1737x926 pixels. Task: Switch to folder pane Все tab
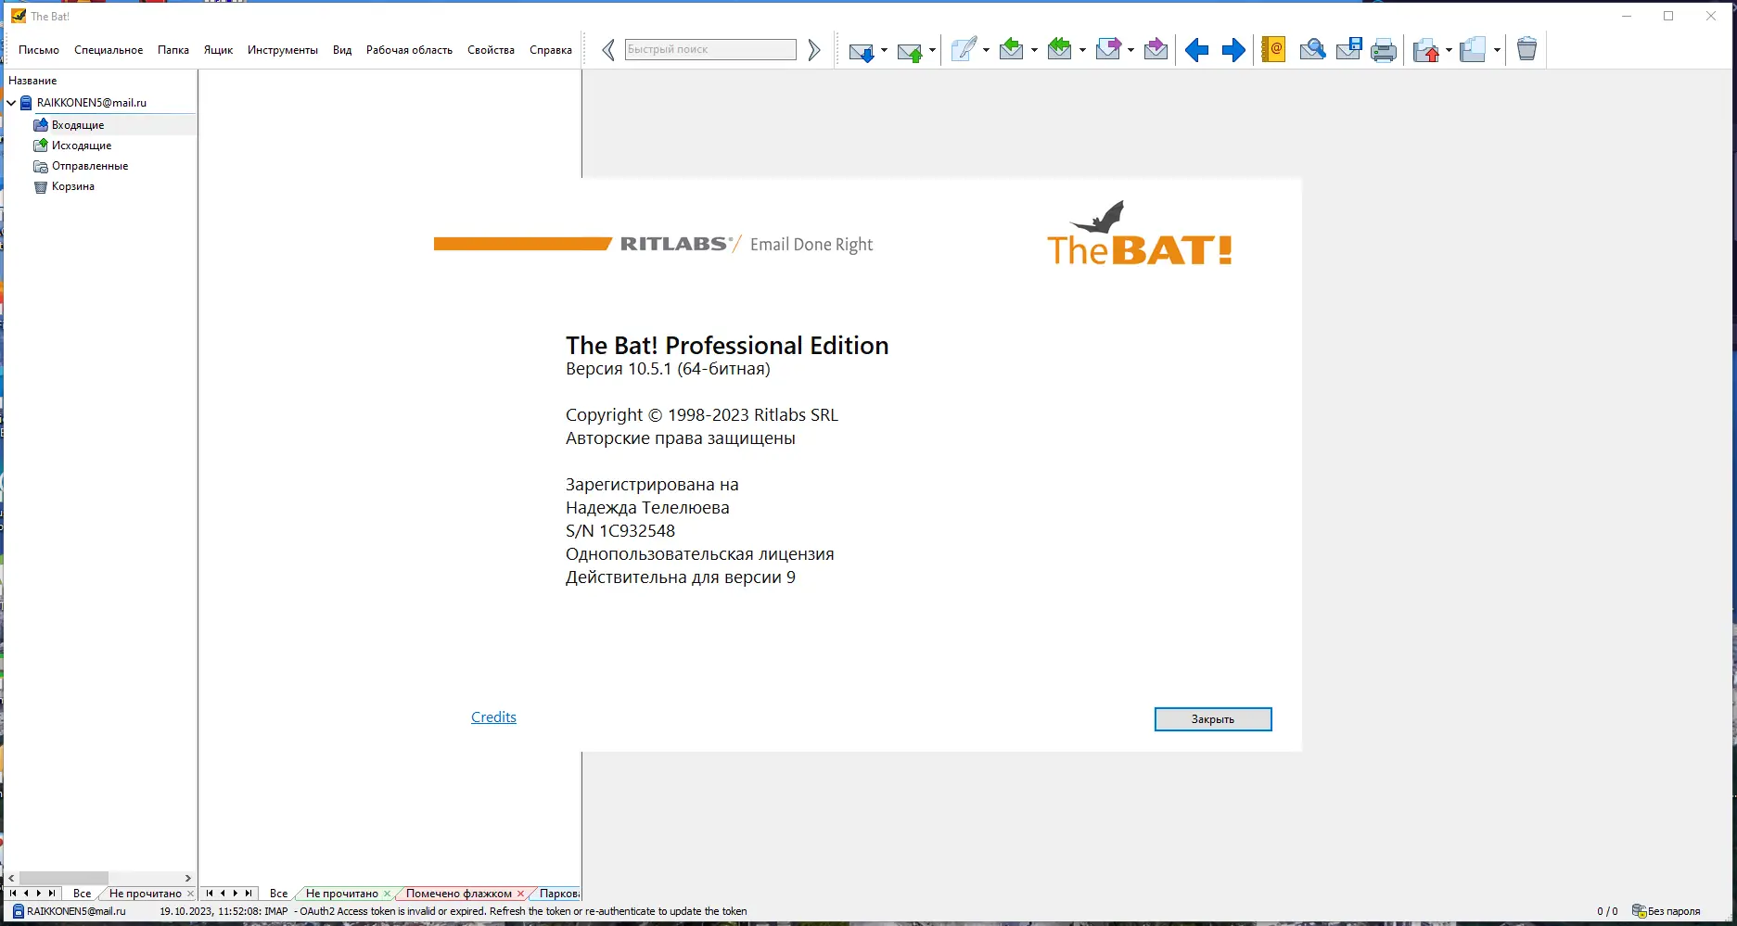coord(83,894)
